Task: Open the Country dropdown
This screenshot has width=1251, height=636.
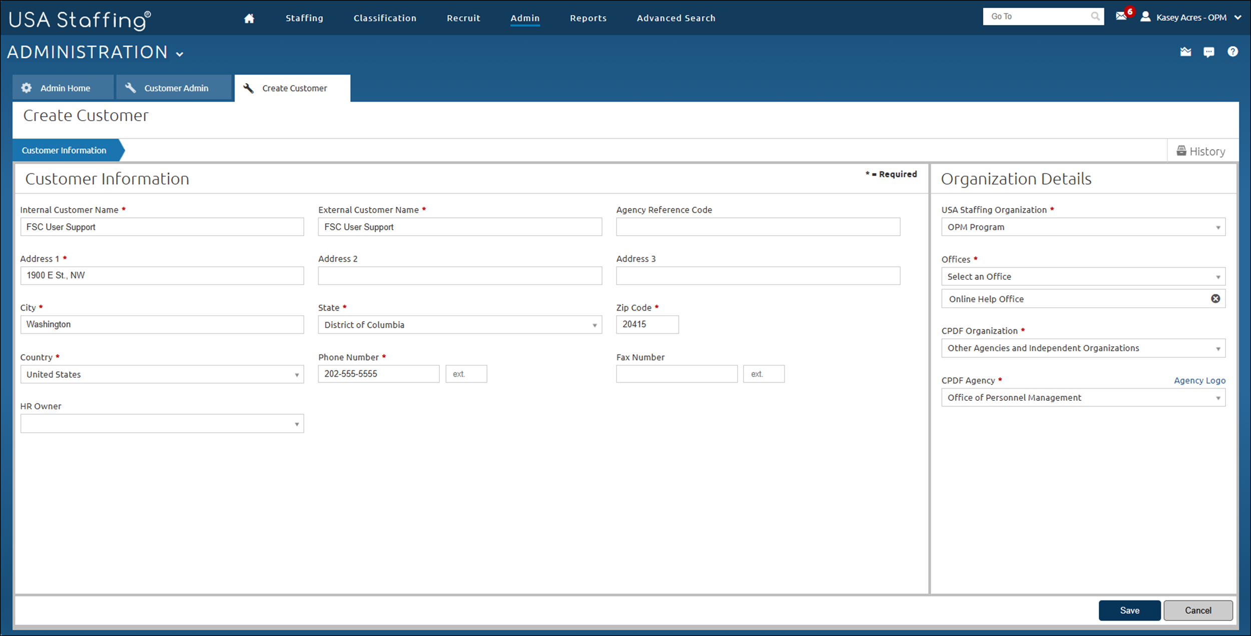Action: tap(162, 374)
